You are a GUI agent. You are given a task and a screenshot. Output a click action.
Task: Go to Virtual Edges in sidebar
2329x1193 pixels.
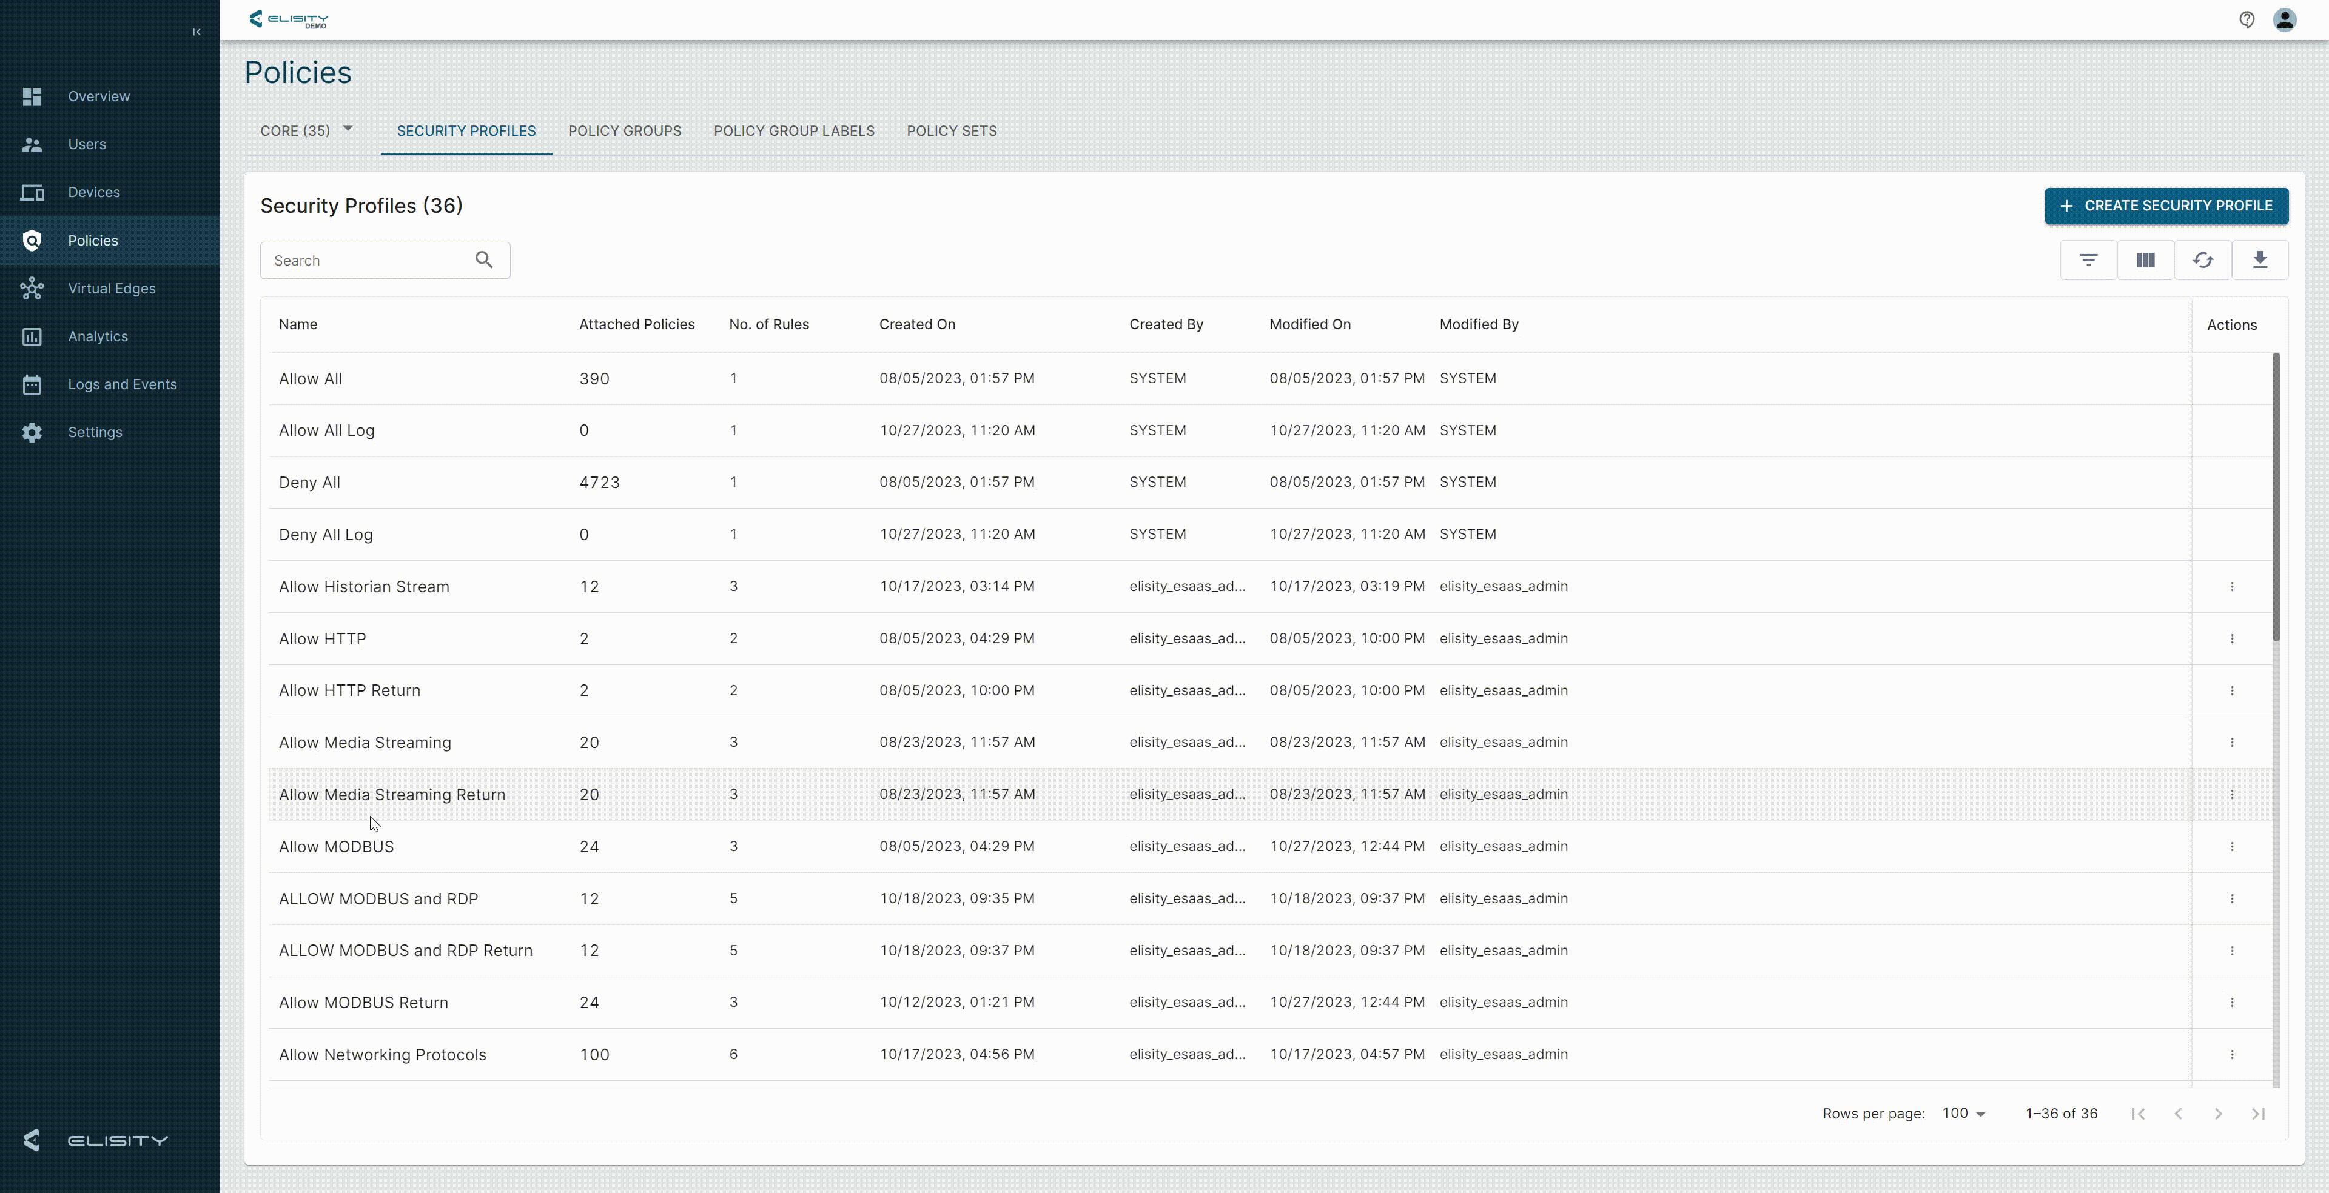[x=111, y=289]
